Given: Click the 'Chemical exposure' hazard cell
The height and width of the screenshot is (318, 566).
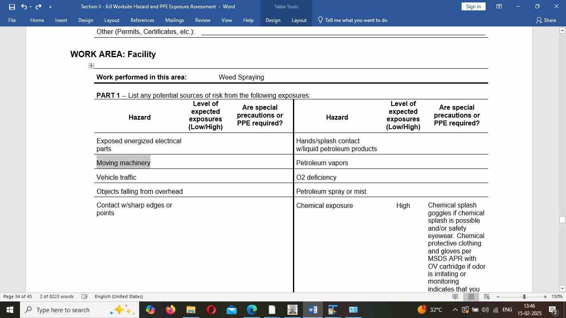Looking at the screenshot, I should (x=324, y=206).
